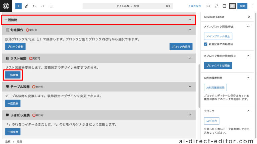Screen dimensions: 257x144
Task: Click the リスト装飾 list icon
Action: click(x=7, y=58)
